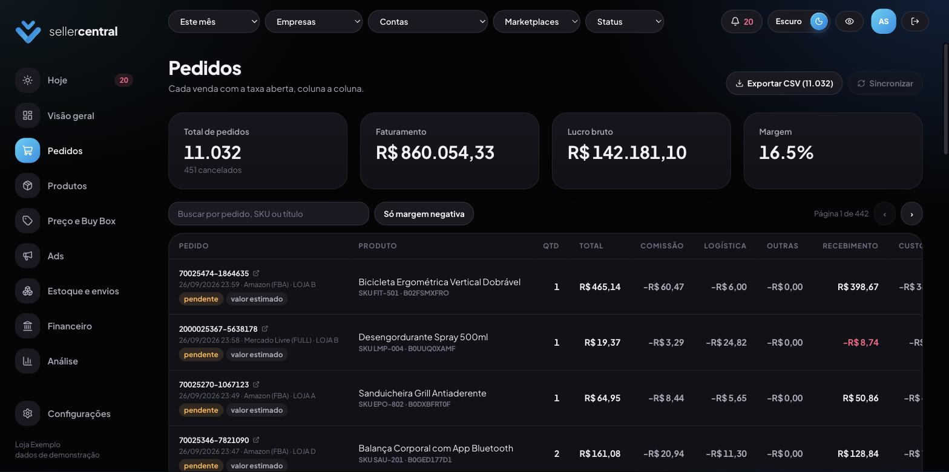
Task: Open Hoje via its sun icon
Action: (x=27, y=80)
